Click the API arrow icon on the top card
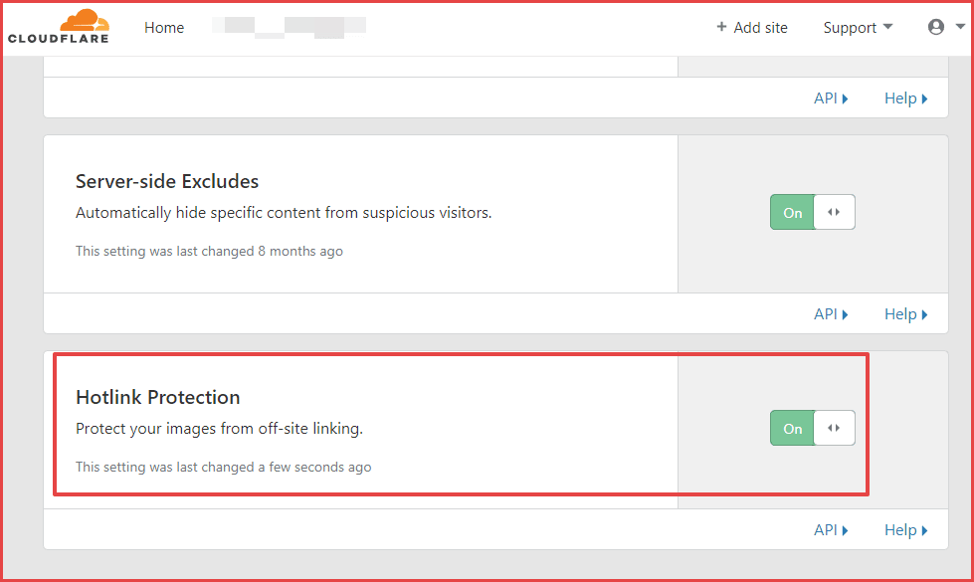Screen dimensions: 974x582 pyautogui.click(x=846, y=97)
